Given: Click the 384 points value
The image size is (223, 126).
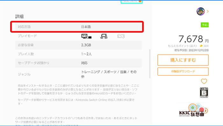Looking at the screenshot, I should [x=206, y=46].
